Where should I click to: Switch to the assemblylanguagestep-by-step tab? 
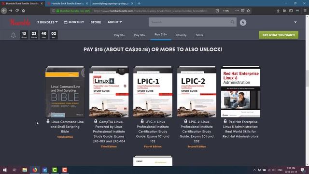click(111, 3)
